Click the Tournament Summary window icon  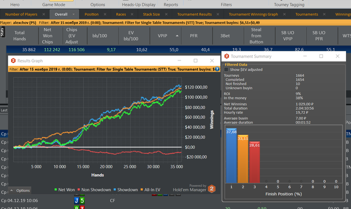tap(227, 56)
